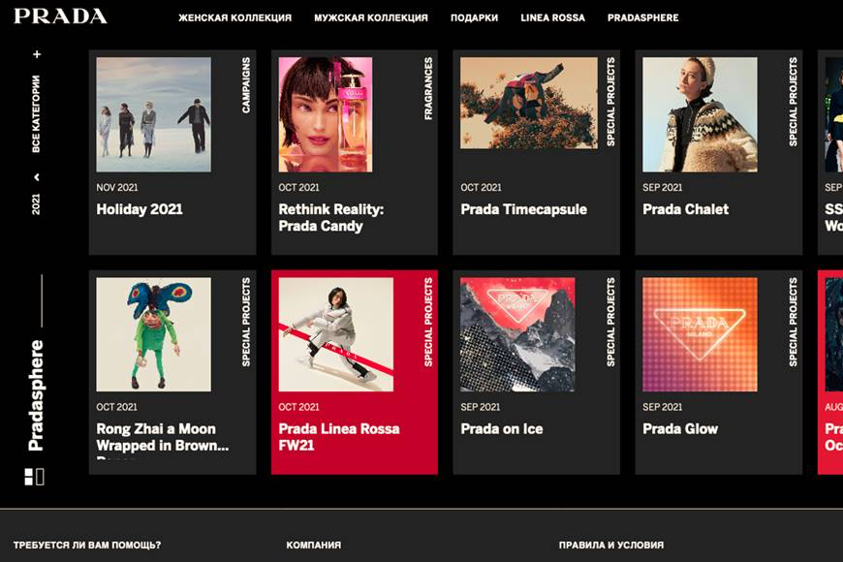
Task: Go to Linea Rossa menu item
Action: click(552, 17)
